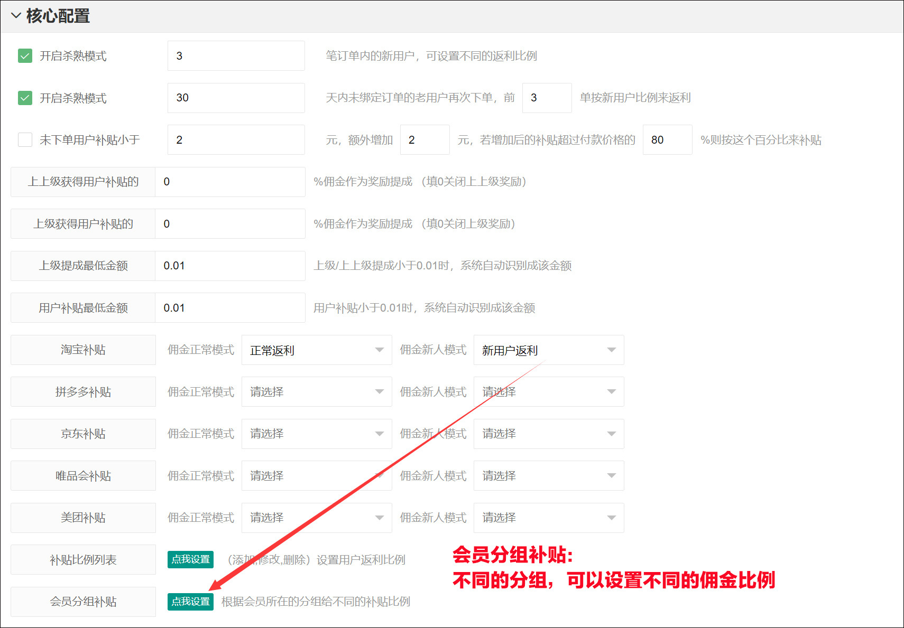Click arrow icon on 美团补贴 佣金新人模式
The height and width of the screenshot is (628, 904).
tap(611, 518)
